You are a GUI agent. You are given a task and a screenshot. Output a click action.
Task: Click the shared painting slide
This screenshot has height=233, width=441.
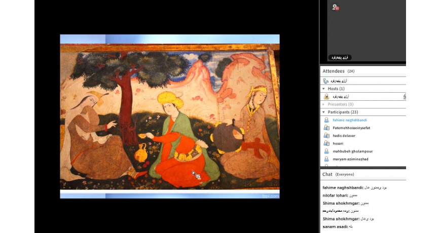click(x=170, y=116)
